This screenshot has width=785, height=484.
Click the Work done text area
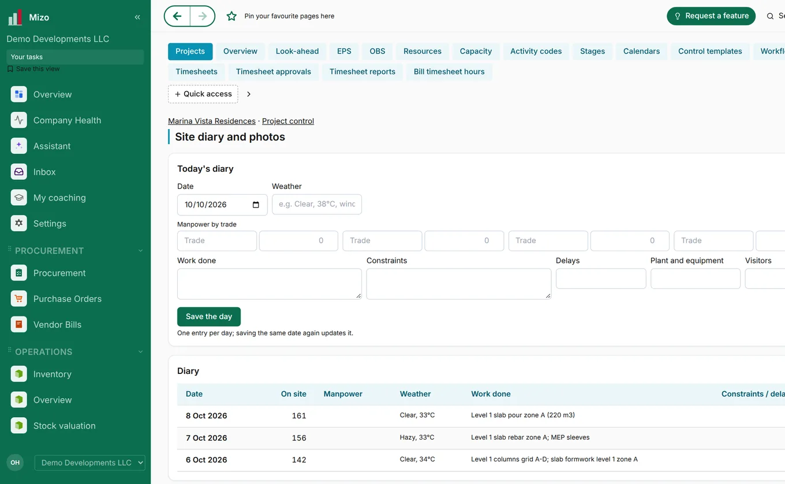click(270, 284)
